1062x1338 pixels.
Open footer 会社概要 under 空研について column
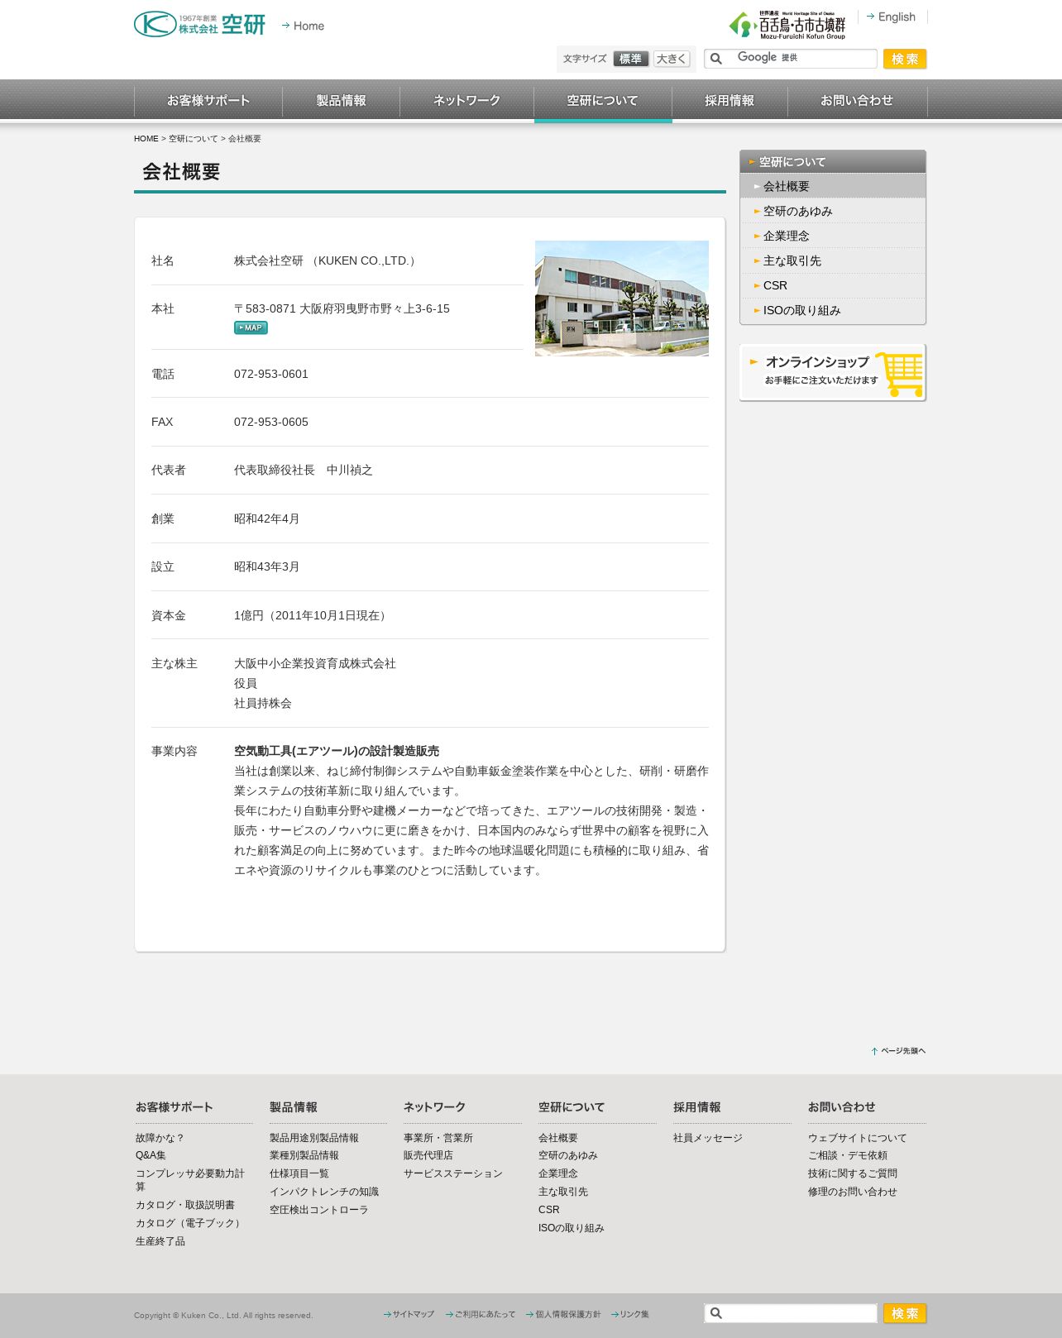[558, 1139]
